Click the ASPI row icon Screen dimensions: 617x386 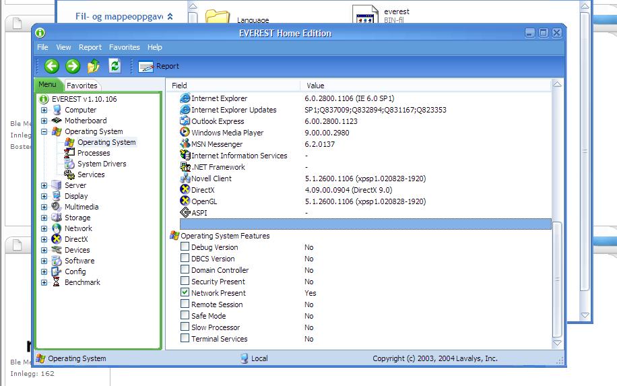click(x=185, y=212)
